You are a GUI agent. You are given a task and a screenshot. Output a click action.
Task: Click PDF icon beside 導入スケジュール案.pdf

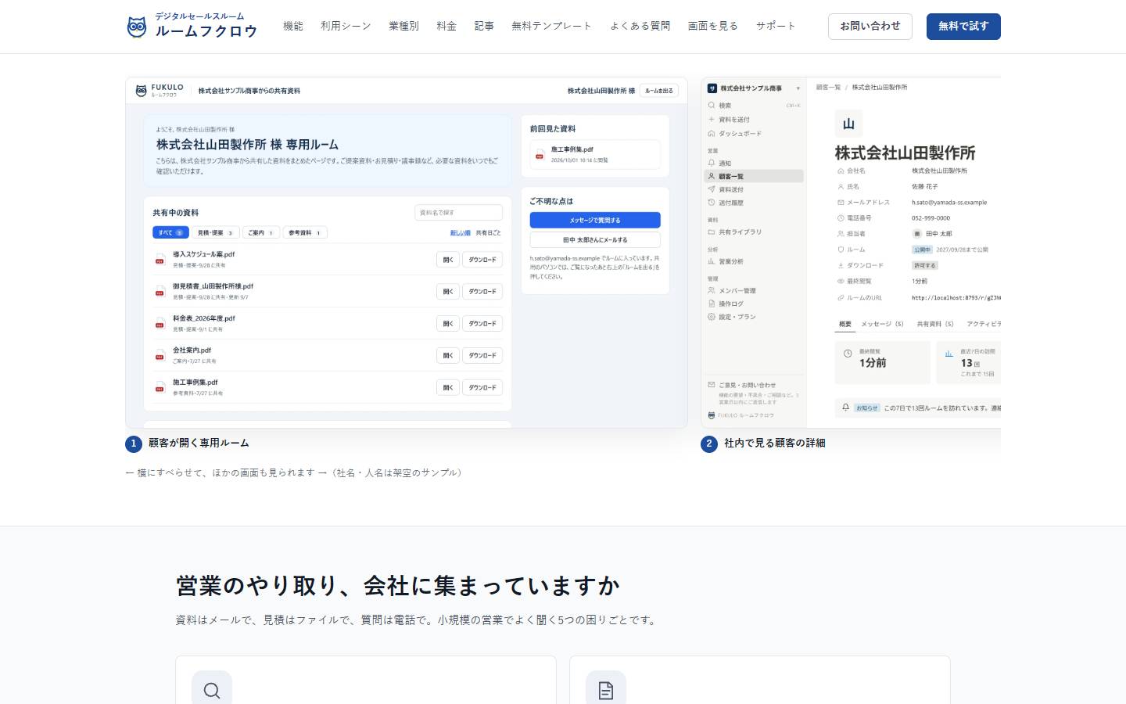click(160, 259)
